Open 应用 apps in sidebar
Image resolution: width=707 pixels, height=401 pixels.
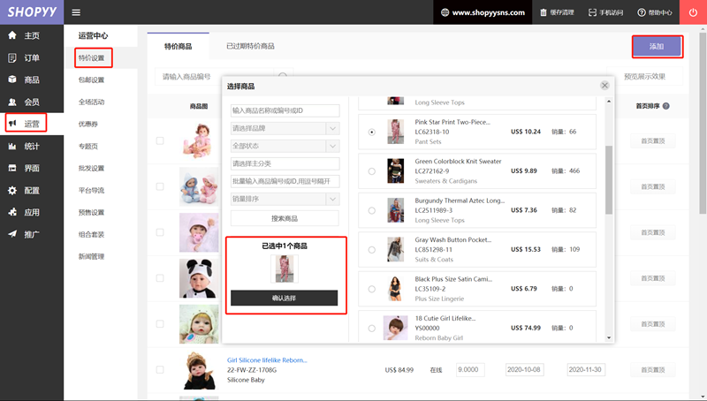[x=32, y=212]
